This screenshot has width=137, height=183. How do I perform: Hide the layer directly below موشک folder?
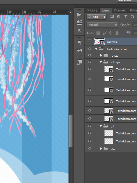click(x=89, y=69)
